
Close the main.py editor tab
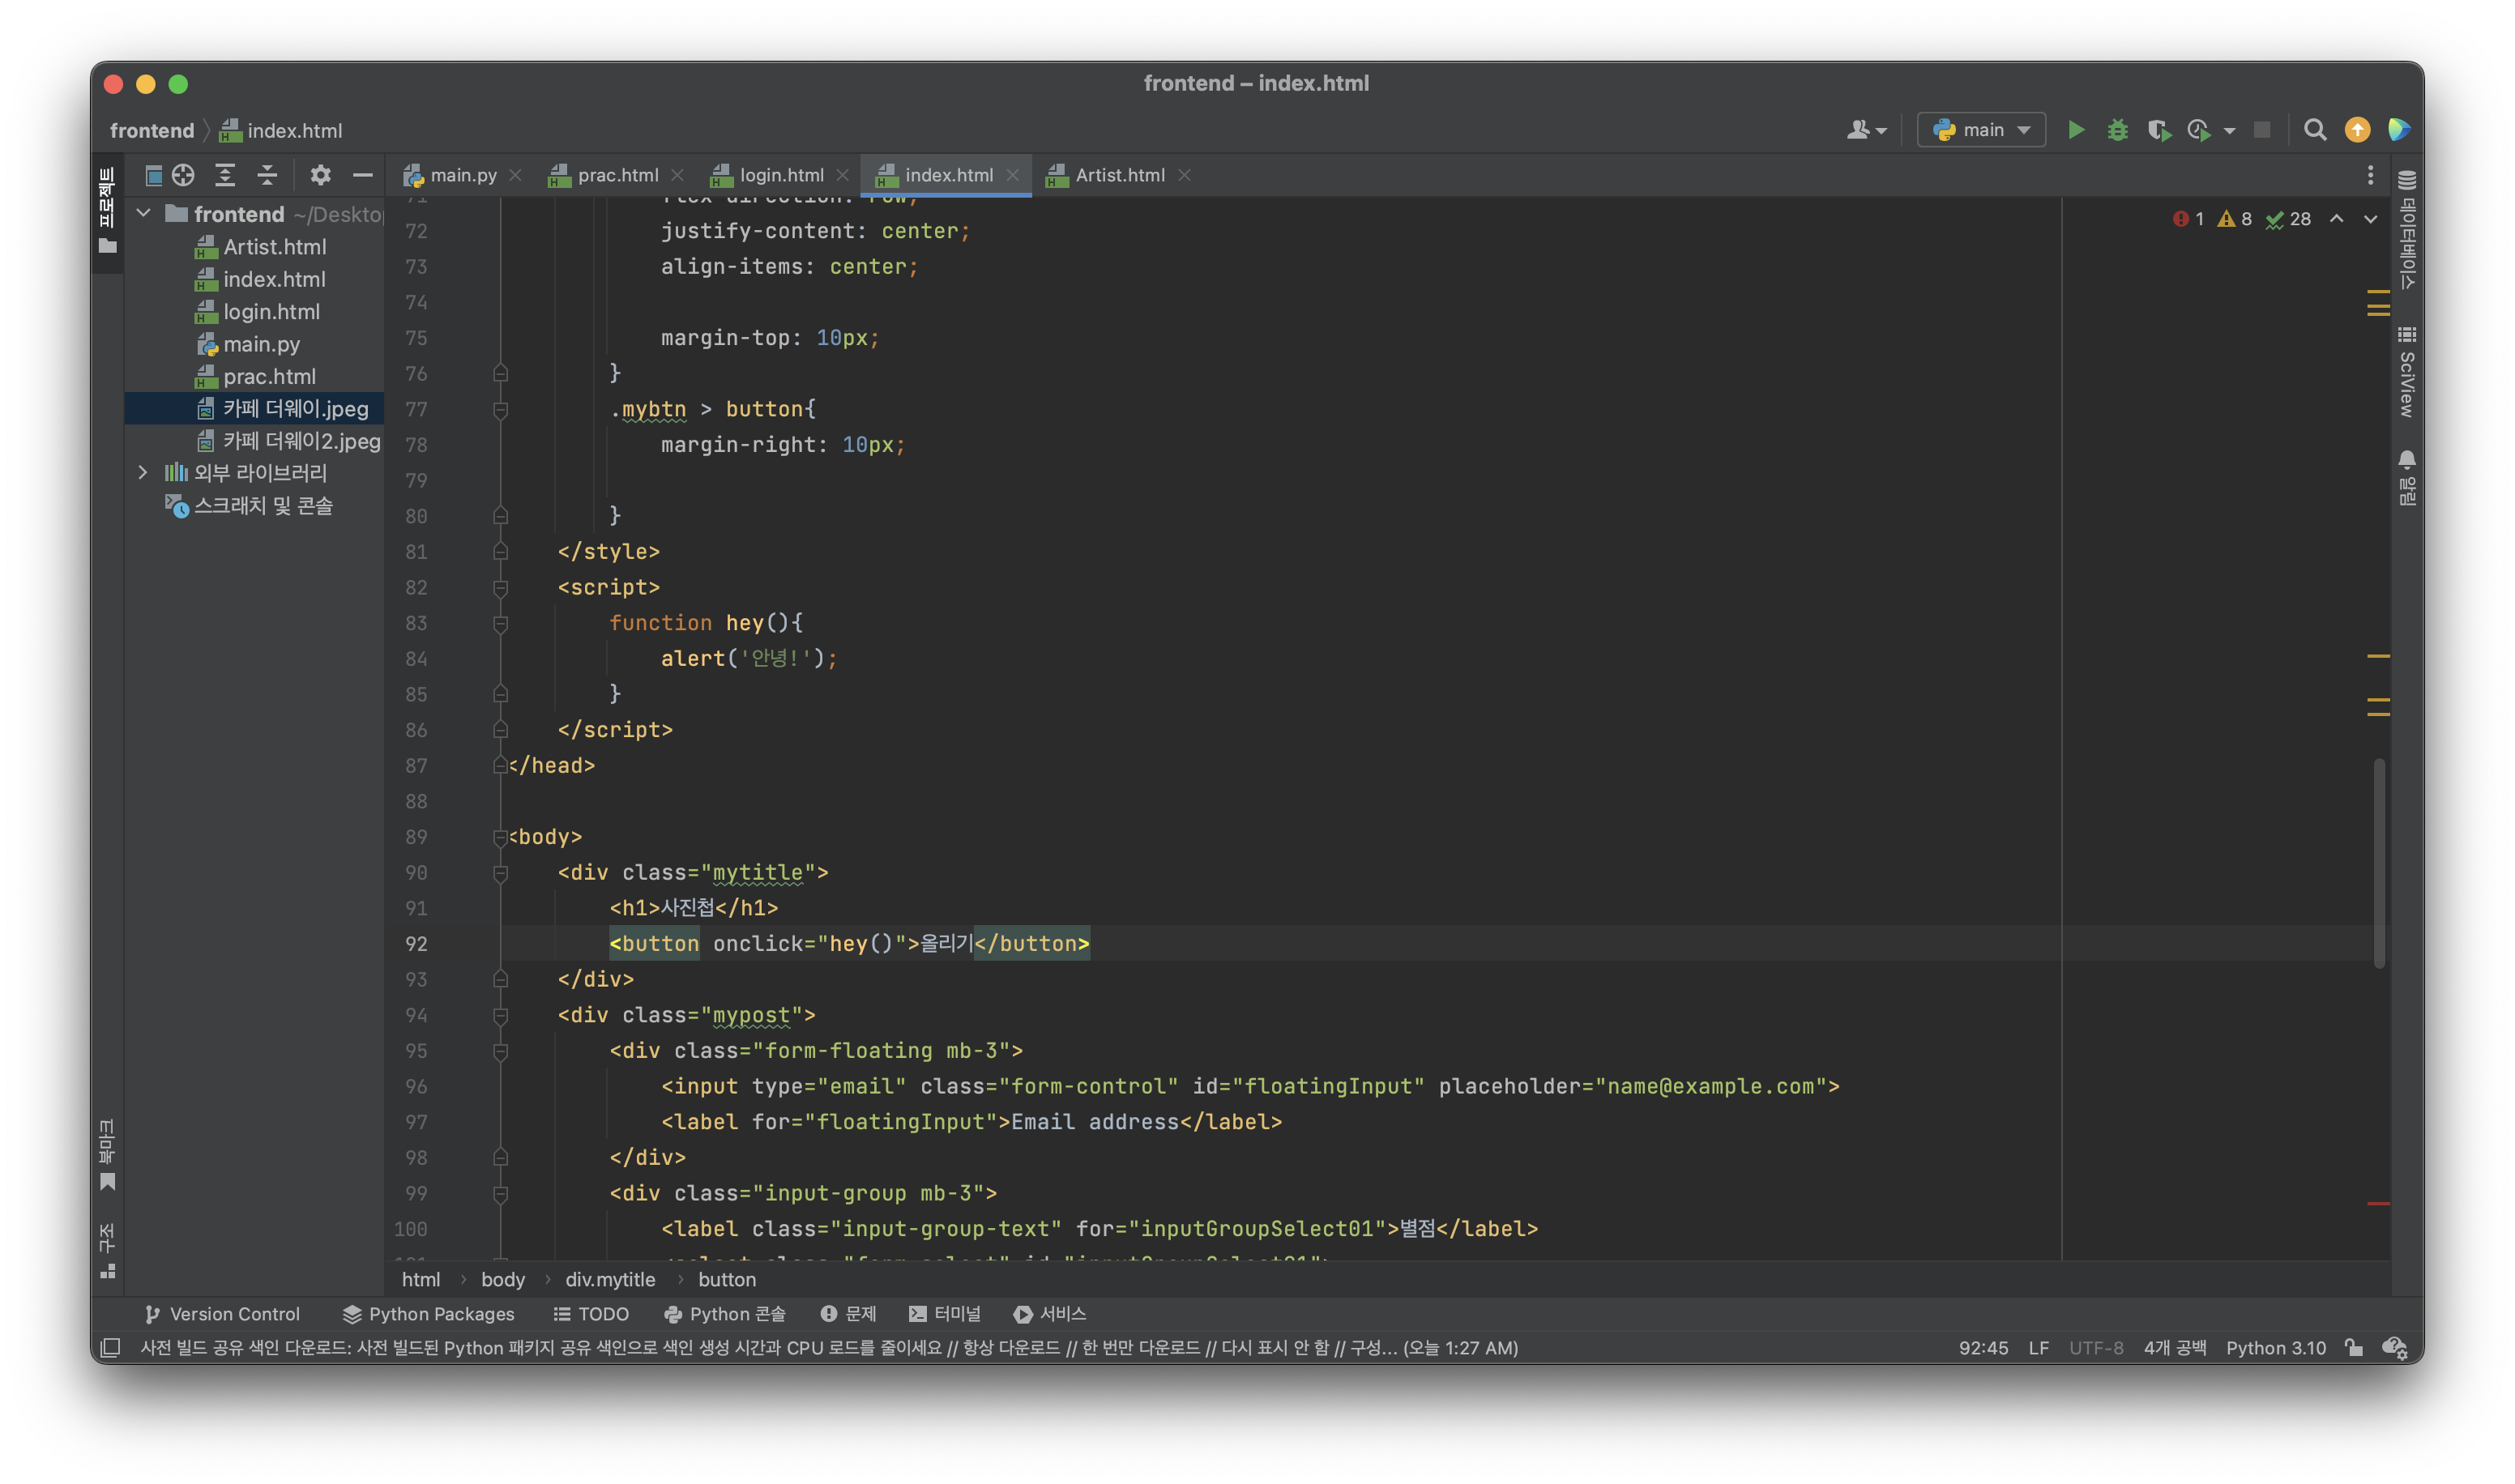coord(515,175)
